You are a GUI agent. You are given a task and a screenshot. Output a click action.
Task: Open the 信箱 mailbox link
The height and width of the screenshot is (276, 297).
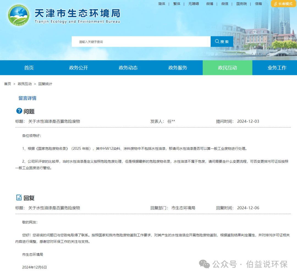click(x=258, y=4)
